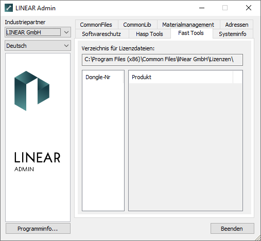Switch to the Hasp Tools tab

[149, 34]
